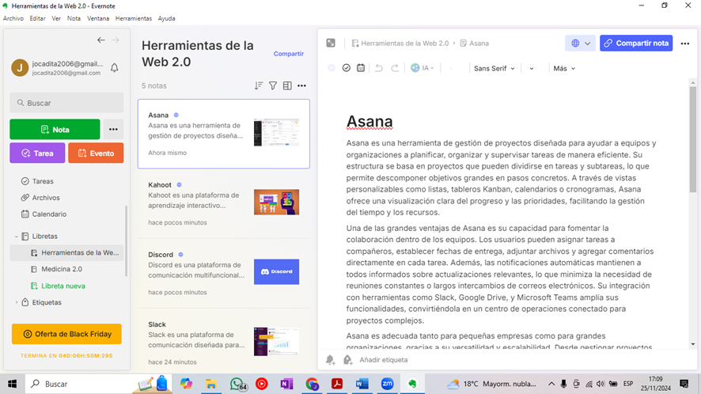
Task: Open the Ventana menu
Action: [x=98, y=18]
